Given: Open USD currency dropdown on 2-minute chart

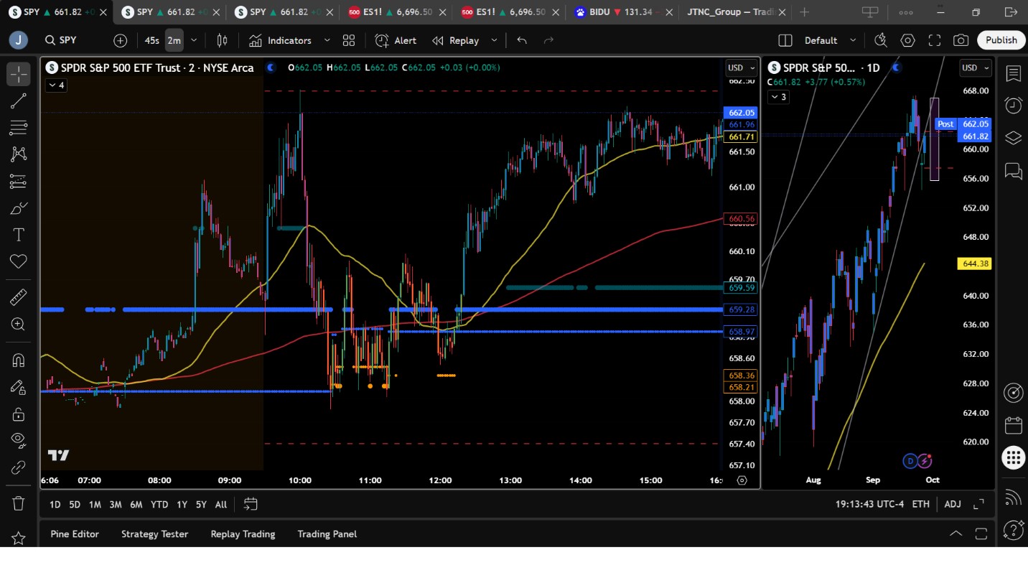Looking at the screenshot, I should (x=742, y=67).
